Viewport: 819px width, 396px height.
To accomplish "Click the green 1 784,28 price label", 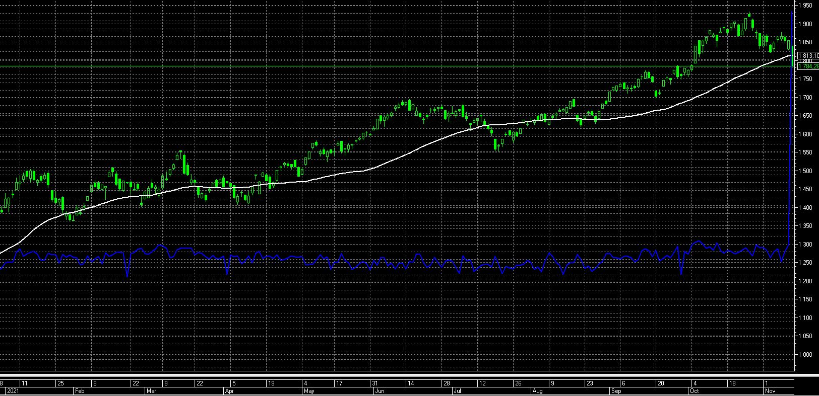I will point(808,66).
